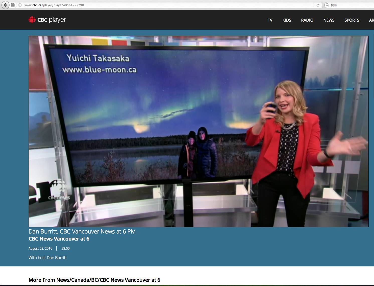
Task: Click the magnifier icon in search box
Action: click(327, 5)
